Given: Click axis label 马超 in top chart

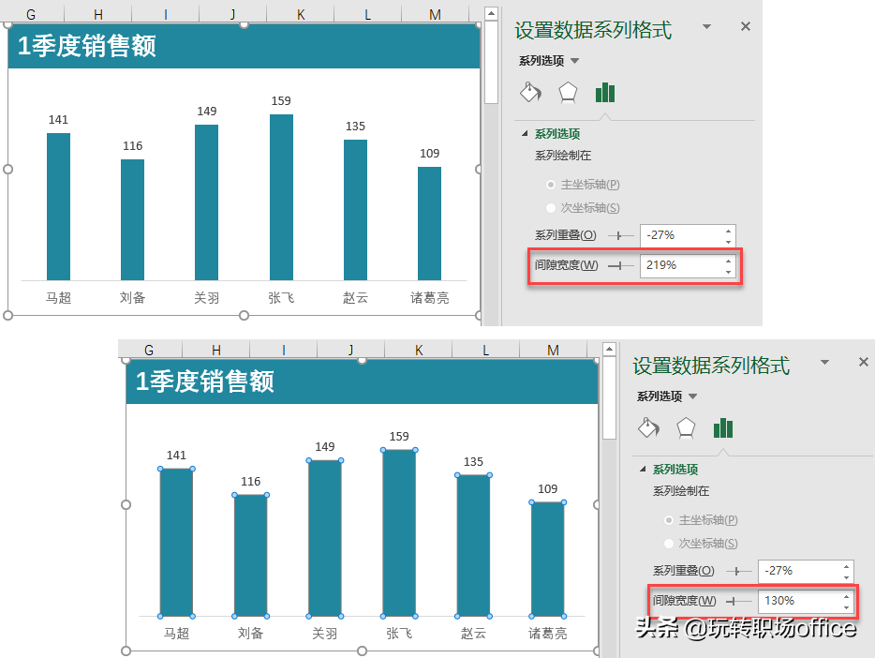Looking at the screenshot, I should click(x=58, y=298).
